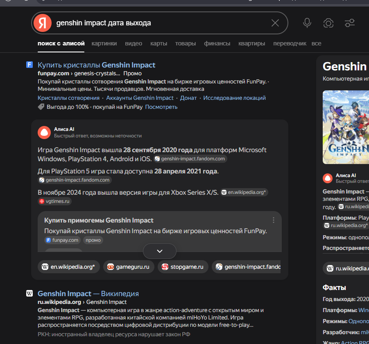Open the 'Донат' sitelink
Viewport: 369px width, 344px height.
188,98
